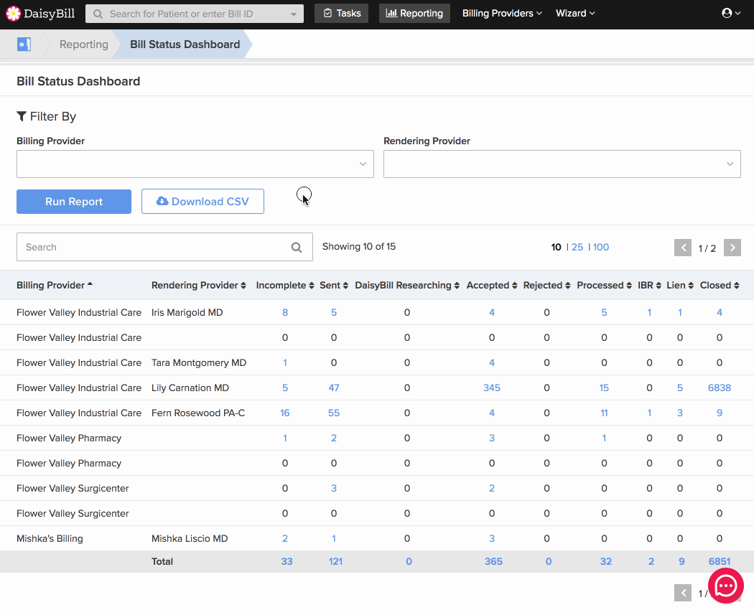754x610 pixels.
Task: Open Lily Carnation MD's 47 sent bills
Action: click(x=334, y=388)
